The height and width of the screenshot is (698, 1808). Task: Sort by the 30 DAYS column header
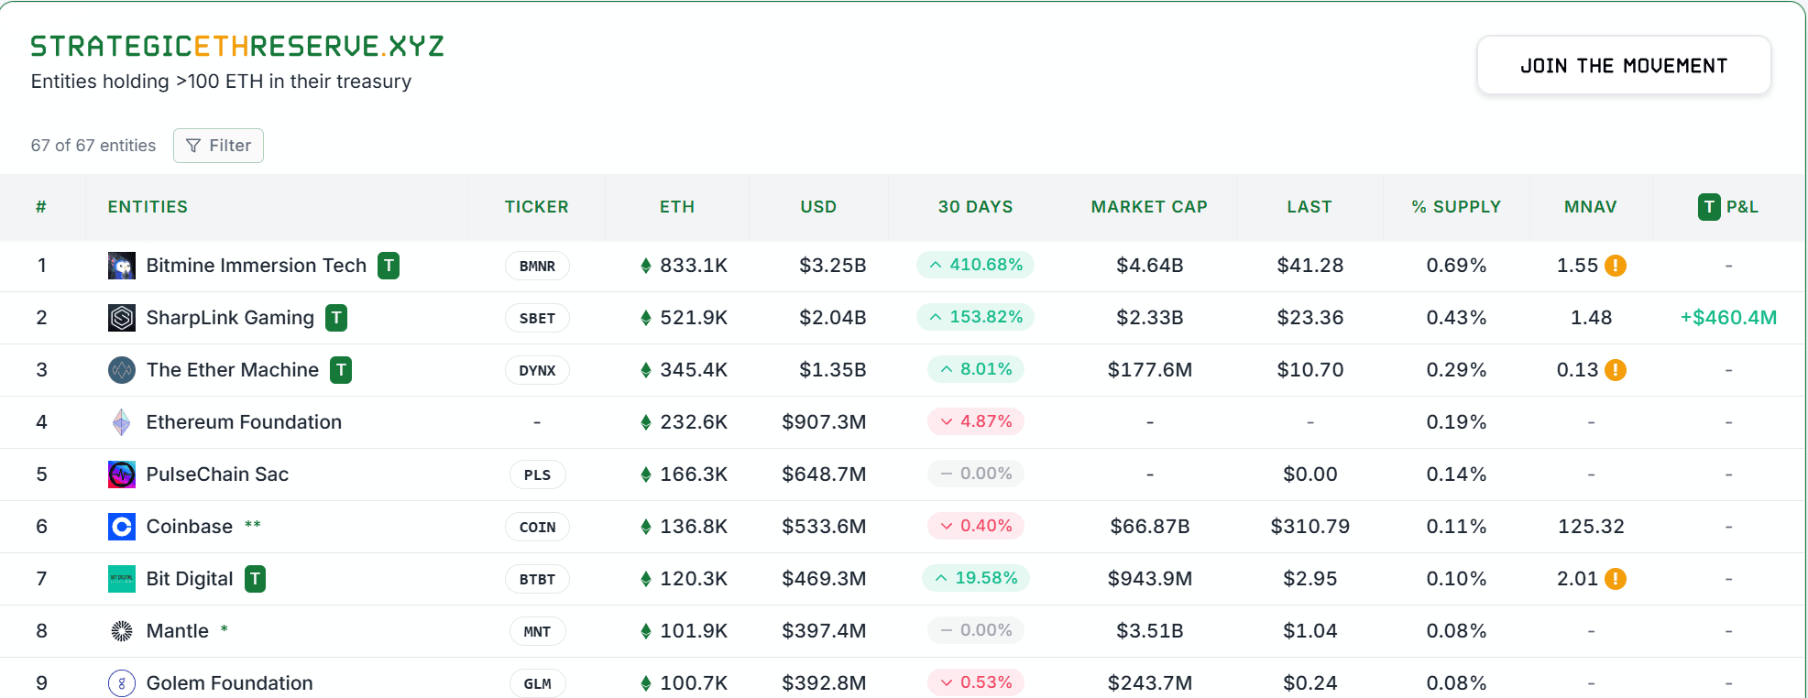click(975, 207)
